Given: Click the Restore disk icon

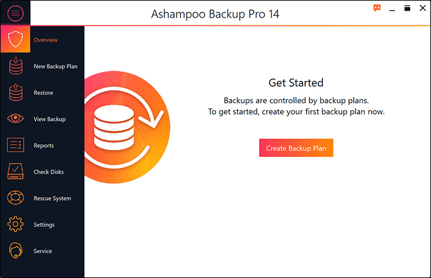Looking at the screenshot, I should pyautogui.click(x=15, y=93).
